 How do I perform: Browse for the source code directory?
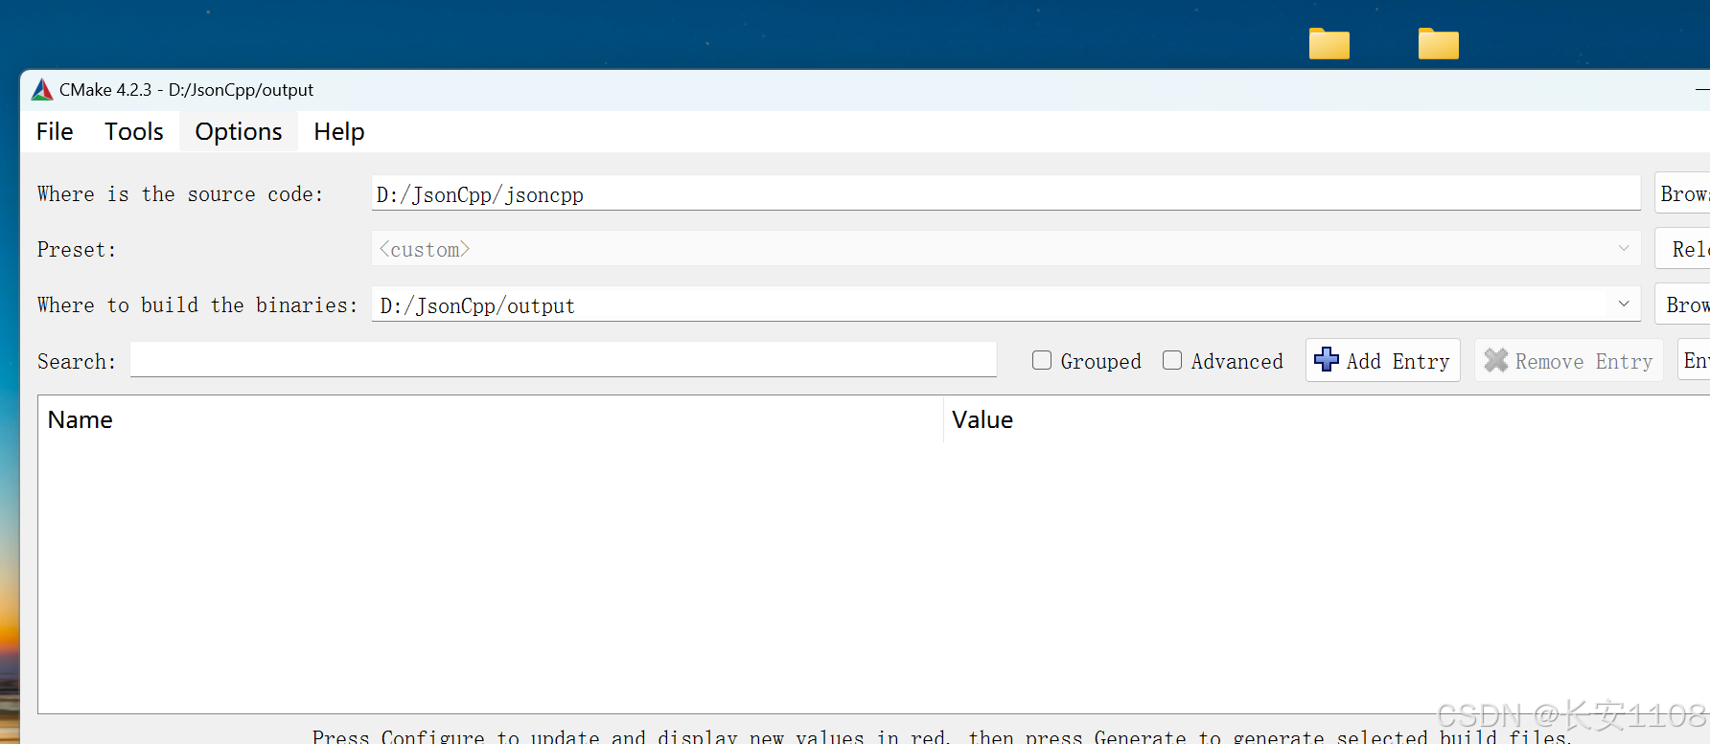1683,193
